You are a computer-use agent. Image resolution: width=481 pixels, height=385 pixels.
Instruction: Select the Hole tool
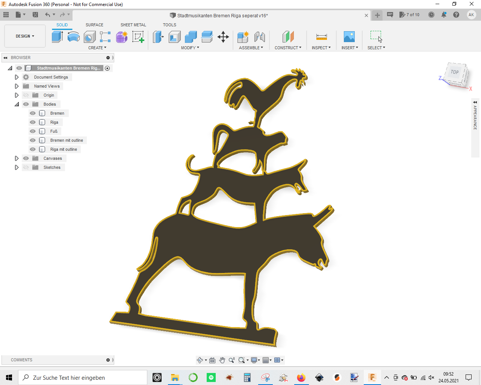[90, 37]
